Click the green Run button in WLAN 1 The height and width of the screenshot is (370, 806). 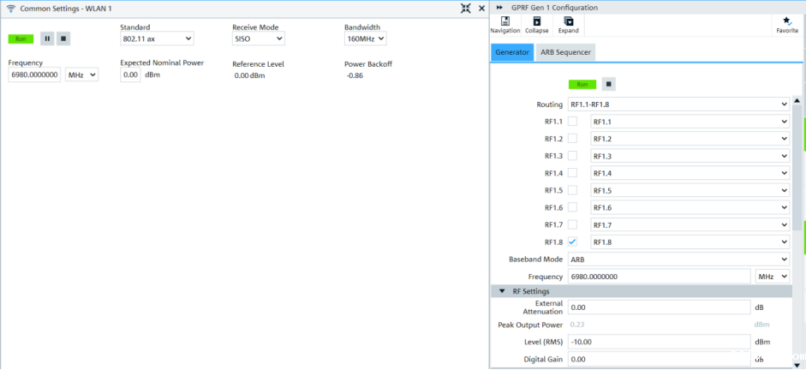[21, 39]
